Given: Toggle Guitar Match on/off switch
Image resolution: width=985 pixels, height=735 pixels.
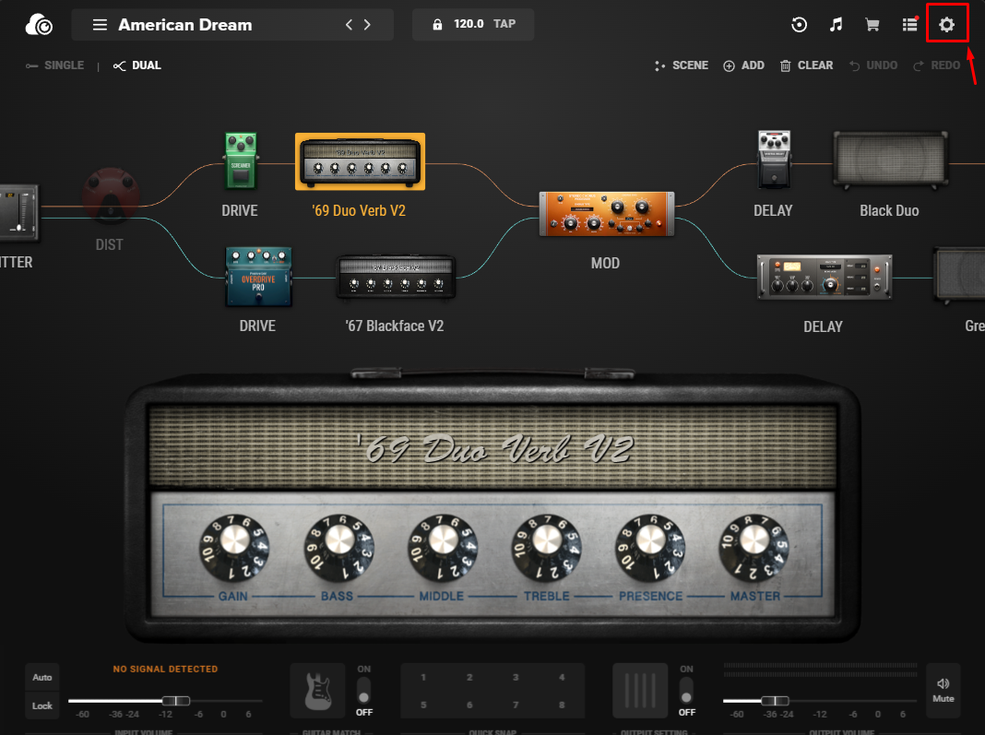Looking at the screenshot, I should (363, 690).
